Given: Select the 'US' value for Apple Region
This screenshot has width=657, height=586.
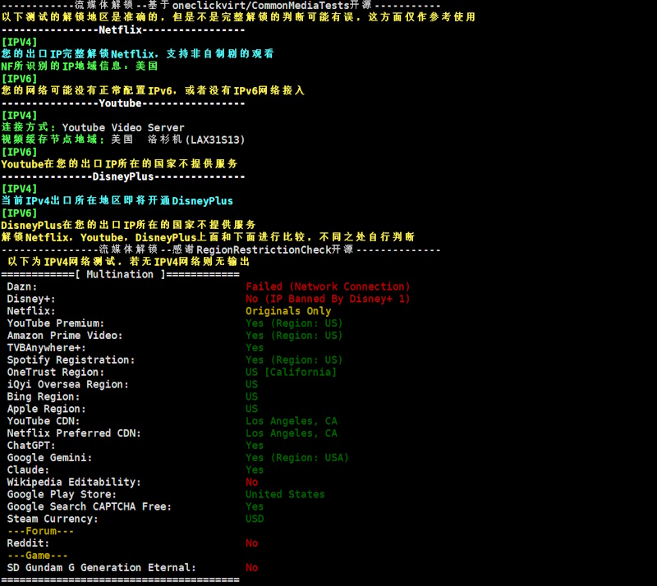Looking at the screenshot, I should 252,409.
